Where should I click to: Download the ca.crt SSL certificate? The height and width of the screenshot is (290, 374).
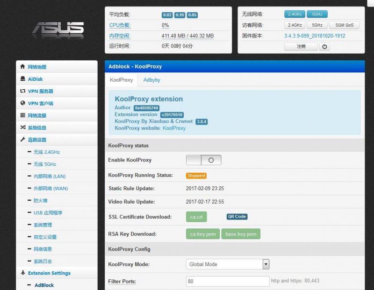(196, 217)
